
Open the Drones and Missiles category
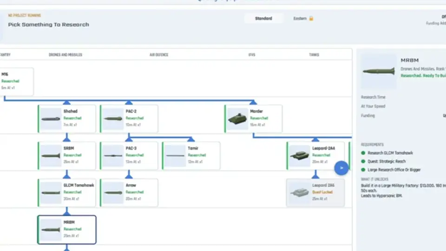pos(66,55)
